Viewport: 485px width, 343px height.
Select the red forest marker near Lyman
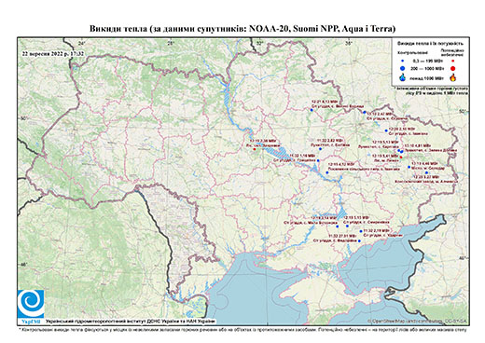tap(401, 158)
